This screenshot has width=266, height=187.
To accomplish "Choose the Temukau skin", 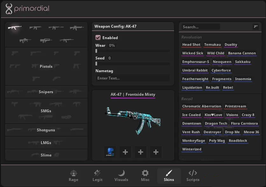I will coord(213,45).
